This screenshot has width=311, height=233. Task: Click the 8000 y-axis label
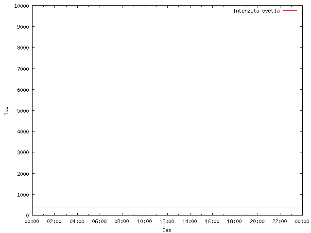23,48
